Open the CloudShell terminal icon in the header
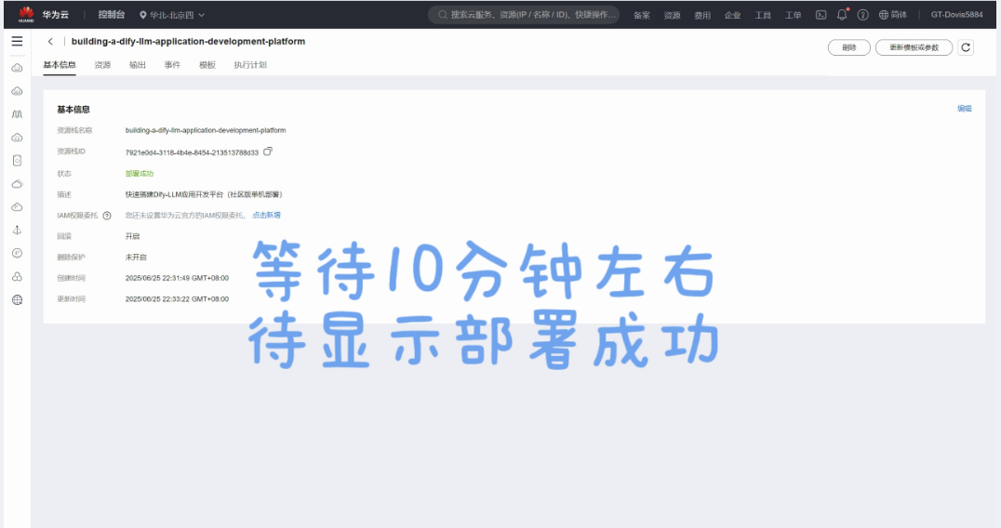1001x528 pixels. (821, 15)
